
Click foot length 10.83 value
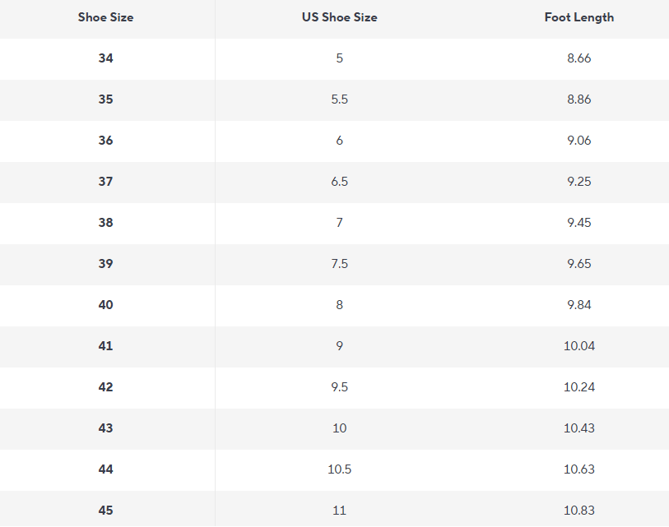(x=579, y=511)
